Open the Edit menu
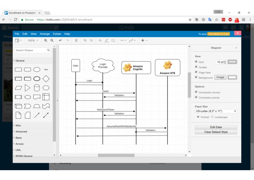254x180 pixels. tap(25, 34)
